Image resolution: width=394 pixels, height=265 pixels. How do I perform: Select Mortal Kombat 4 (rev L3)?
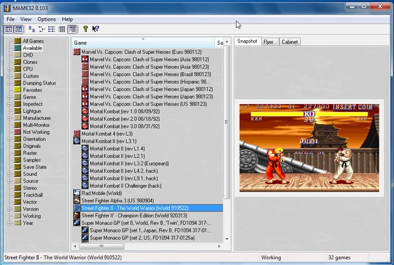tap(107, 133)
